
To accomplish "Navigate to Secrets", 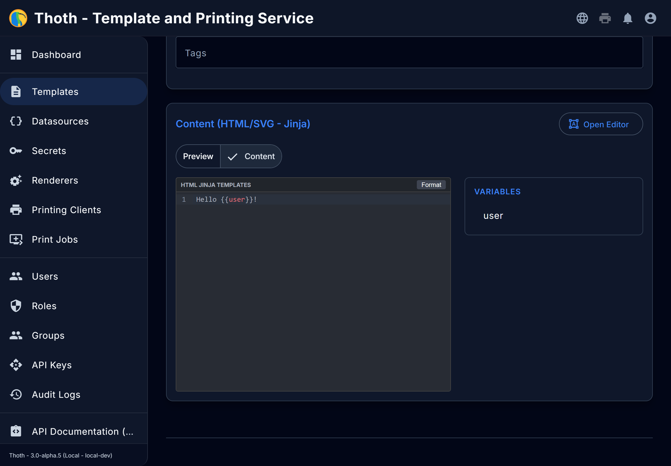I will point(74,151).
